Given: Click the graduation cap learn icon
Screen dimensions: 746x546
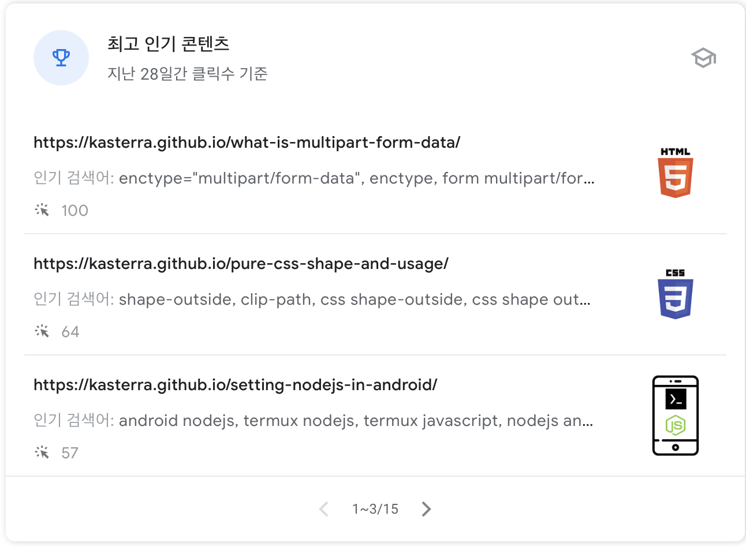Looking at the screenshot, I should tap(703, 58).
